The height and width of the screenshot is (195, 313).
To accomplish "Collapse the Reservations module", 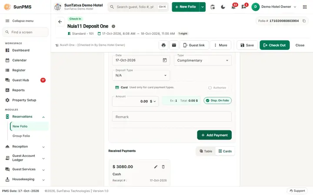I will [x=43, y=117].
